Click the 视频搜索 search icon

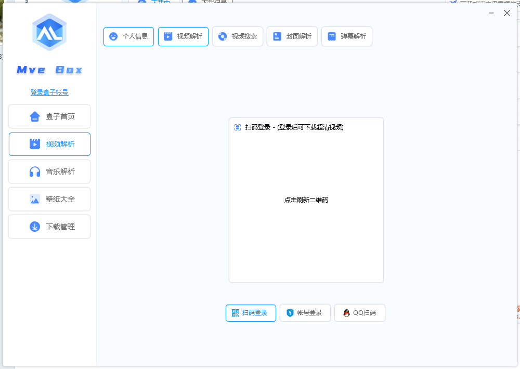pyautogui.click(x=223, y=36)
